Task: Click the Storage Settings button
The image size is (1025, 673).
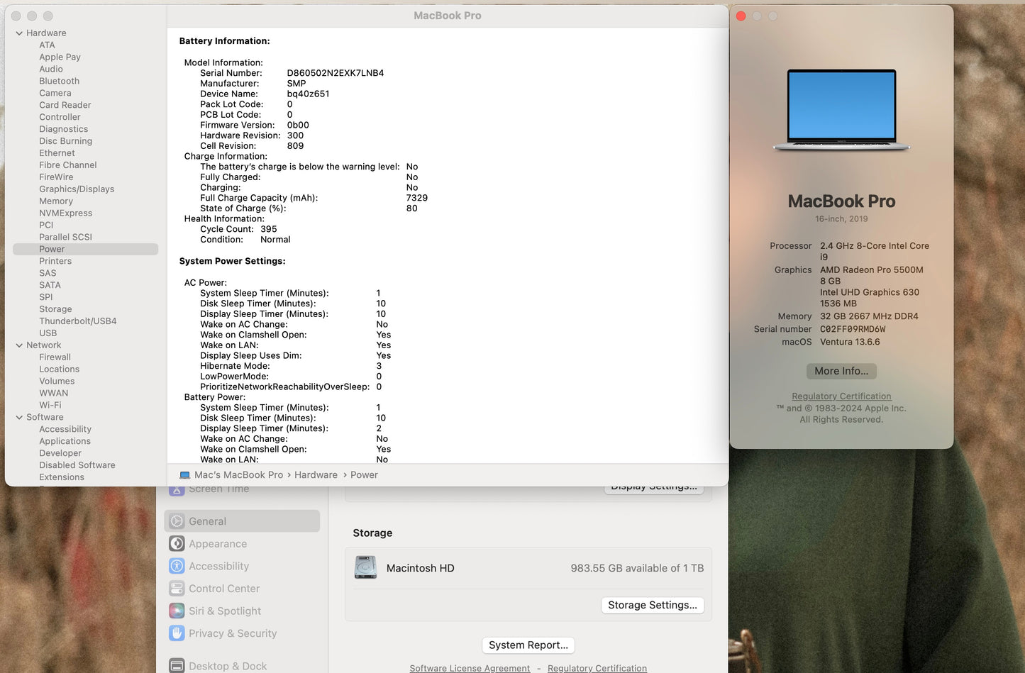Action: pos(652,605)
